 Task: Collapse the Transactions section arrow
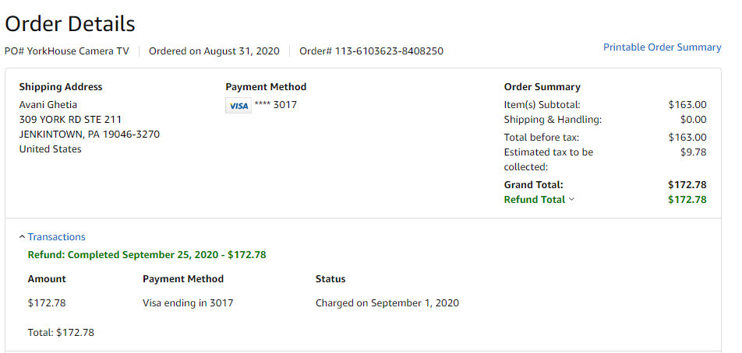click(x=21, y=237)
